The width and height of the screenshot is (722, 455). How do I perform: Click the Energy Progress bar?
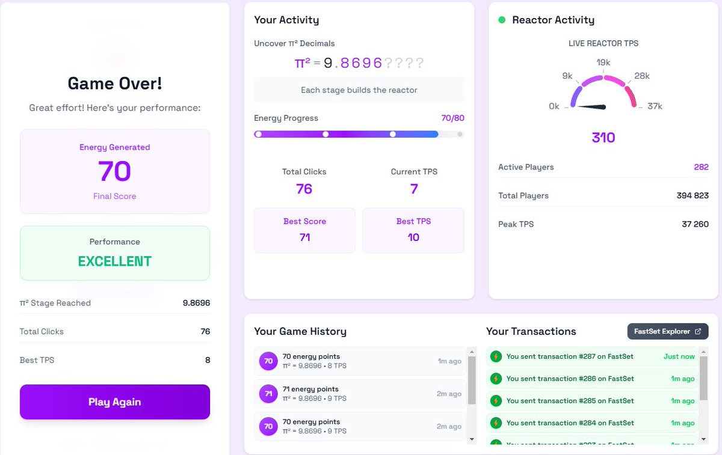pyautogui.click(x=359, y=135)
